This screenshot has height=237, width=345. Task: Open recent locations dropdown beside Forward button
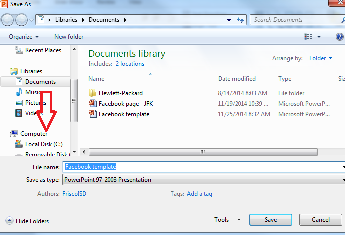32,20
